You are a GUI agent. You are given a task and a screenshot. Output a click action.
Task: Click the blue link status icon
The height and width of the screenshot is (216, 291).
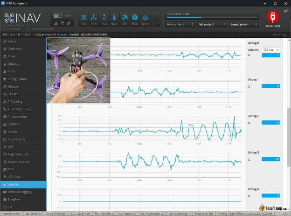pyautogui.click(x=69, y=23)
